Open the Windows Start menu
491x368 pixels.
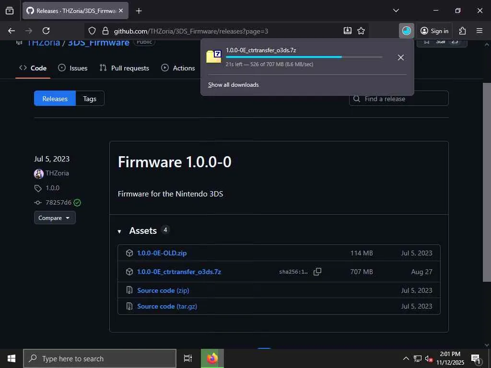[x=12, y=358]
